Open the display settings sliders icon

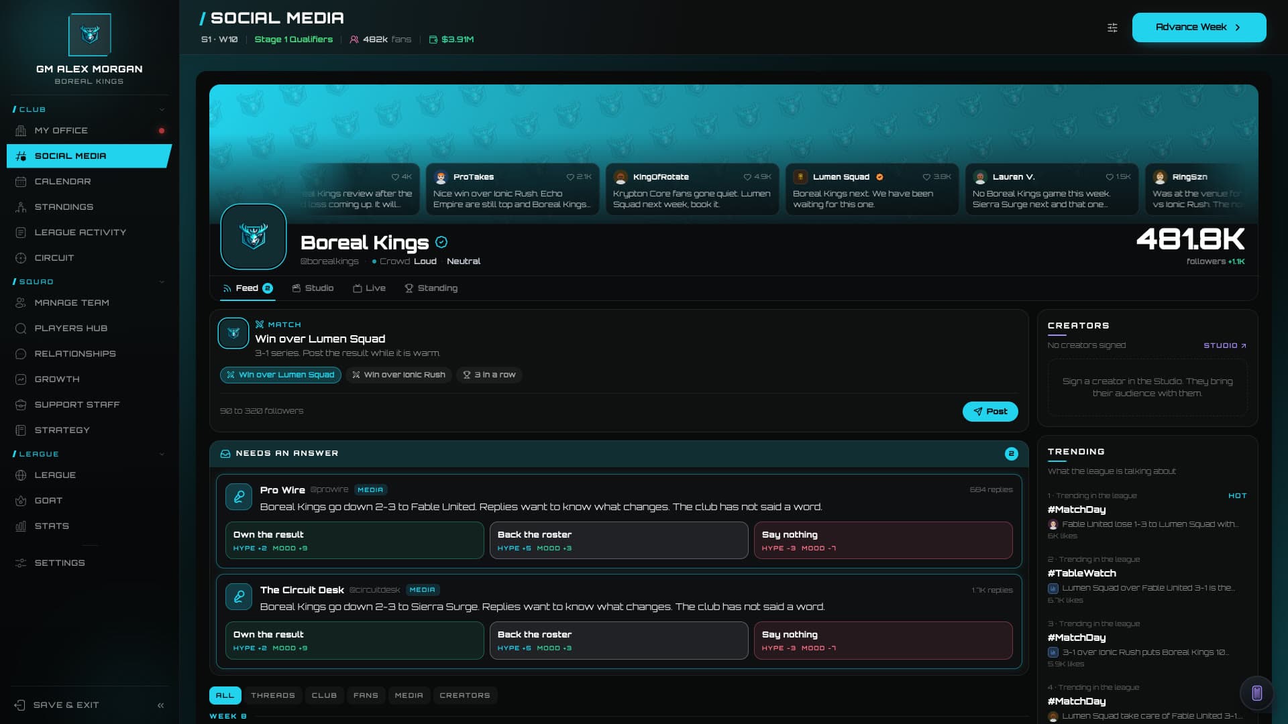coord(1112,27)
